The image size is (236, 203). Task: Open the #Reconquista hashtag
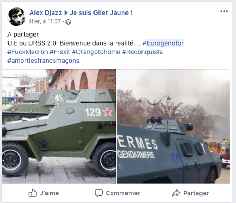[143, 52]
